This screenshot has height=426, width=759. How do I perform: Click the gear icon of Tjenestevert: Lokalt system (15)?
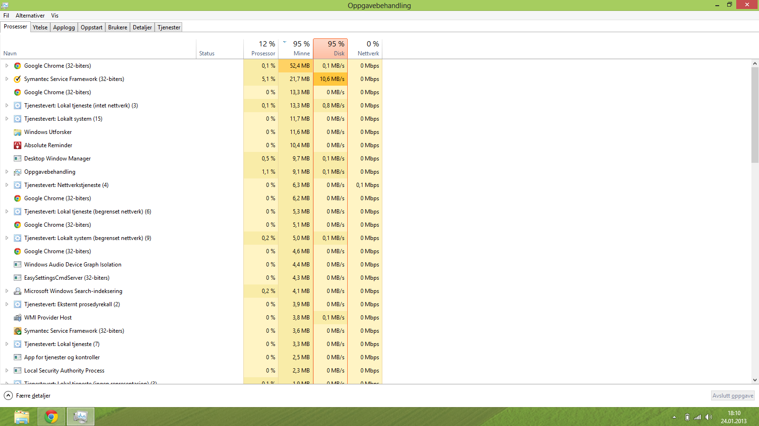click(x=18, y=119)
